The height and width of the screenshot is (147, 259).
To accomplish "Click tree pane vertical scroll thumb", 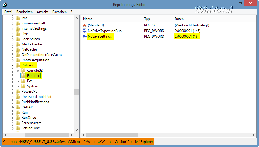I will tap(76, 92).
